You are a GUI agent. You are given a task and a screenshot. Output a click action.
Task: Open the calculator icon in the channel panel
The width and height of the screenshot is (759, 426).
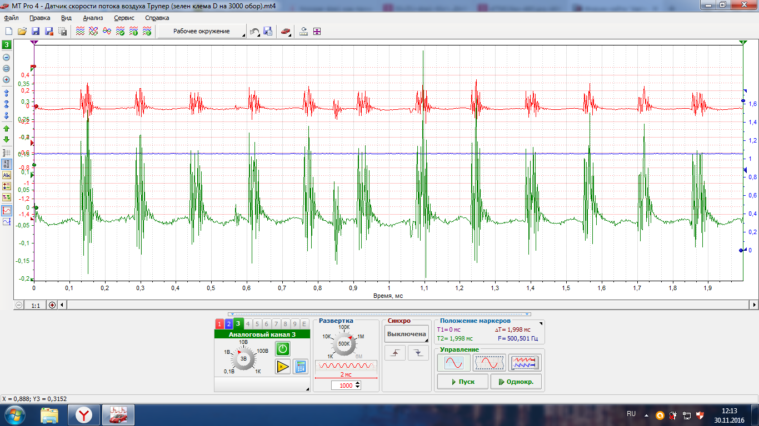coord(301,366)
